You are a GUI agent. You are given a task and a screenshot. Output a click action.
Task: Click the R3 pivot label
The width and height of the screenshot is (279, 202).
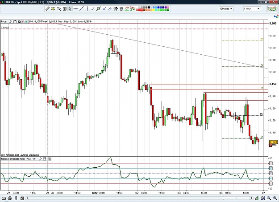tap(262, 39)
